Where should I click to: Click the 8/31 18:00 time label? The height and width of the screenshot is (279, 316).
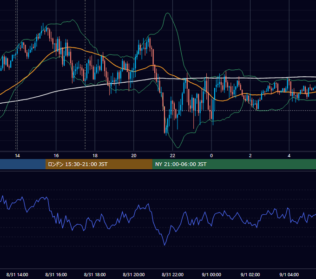pos(95,274)
